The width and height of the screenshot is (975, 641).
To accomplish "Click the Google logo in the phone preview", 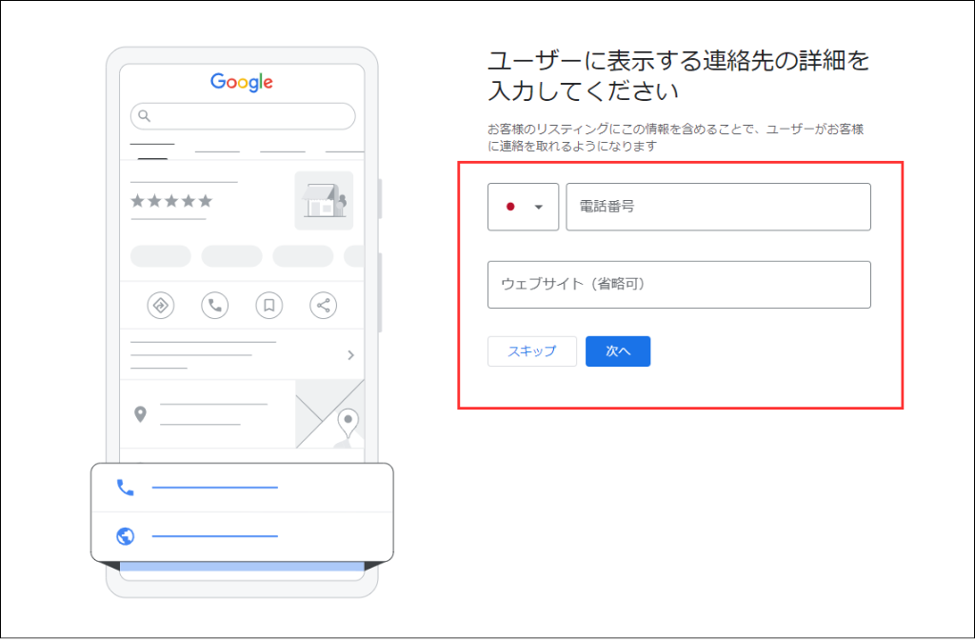I will tap(241, 82).
